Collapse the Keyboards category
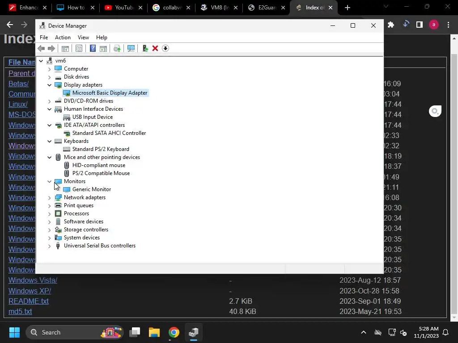Screen dimensions: 458x343 49,141
